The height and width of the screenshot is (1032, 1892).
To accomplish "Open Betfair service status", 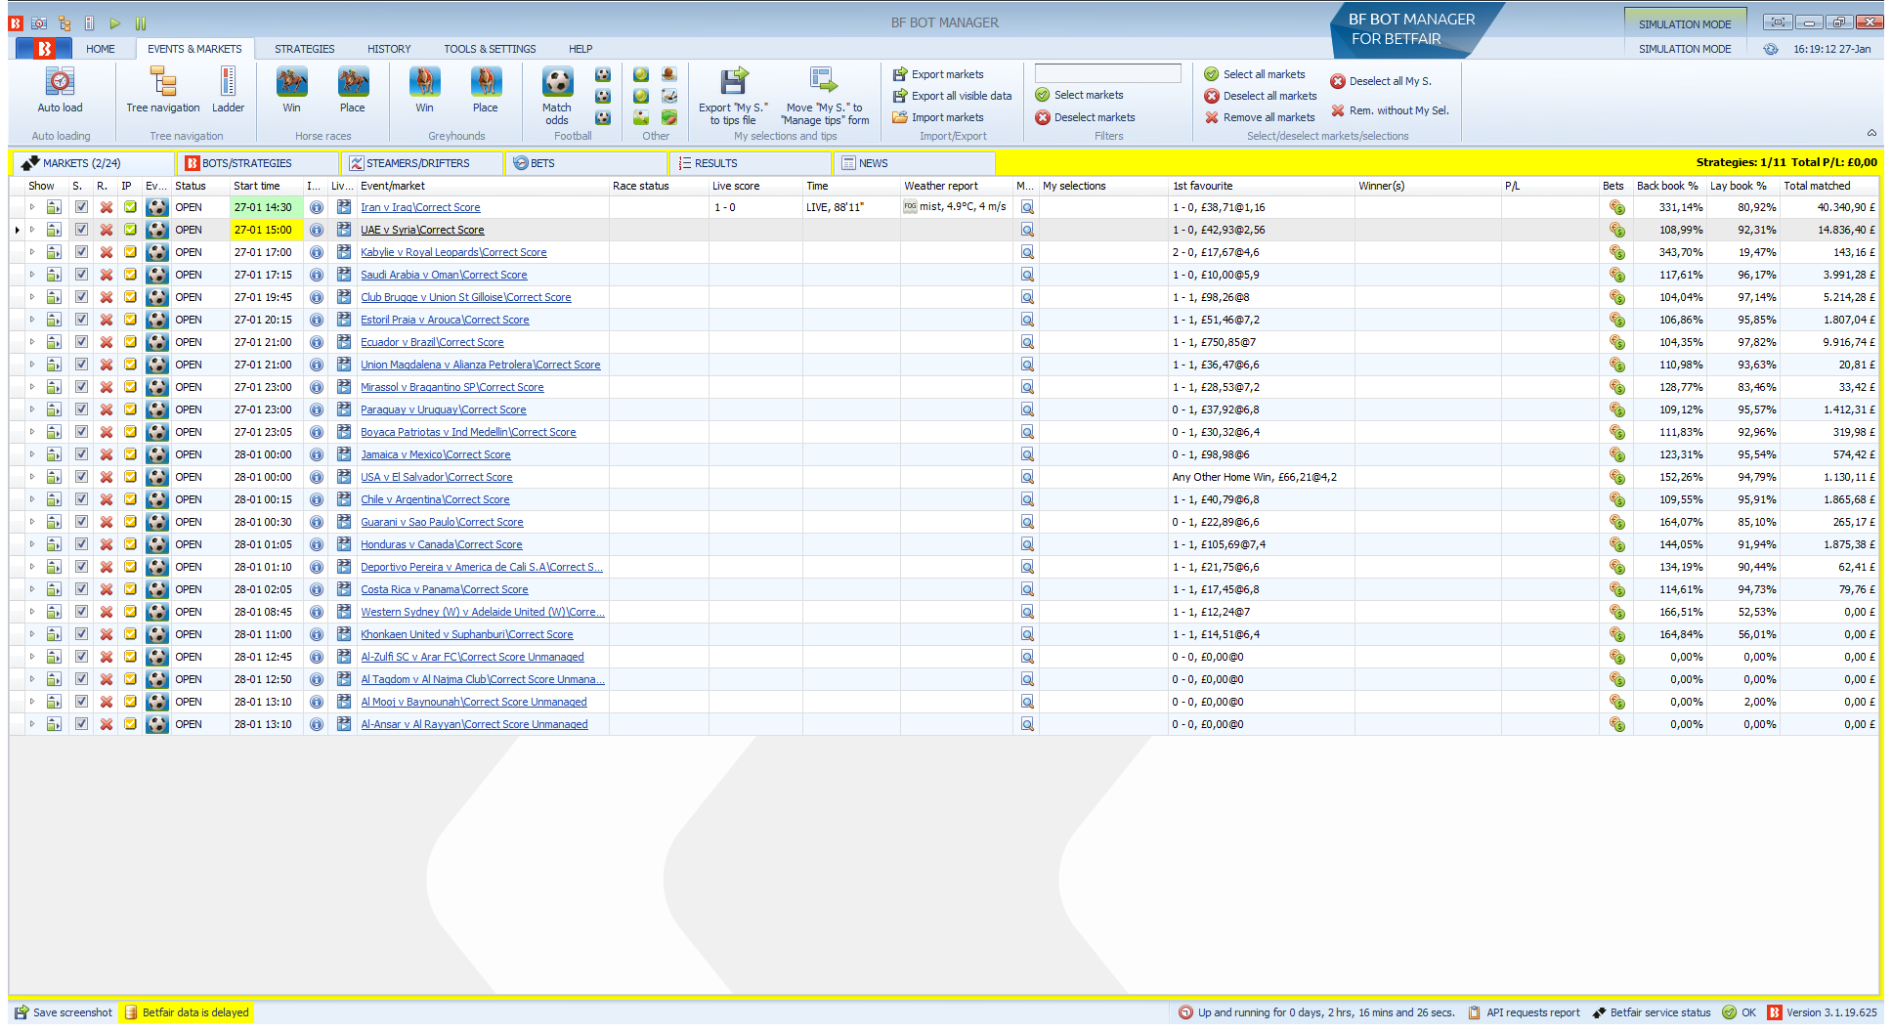I will click(x=1652, y=1012).
